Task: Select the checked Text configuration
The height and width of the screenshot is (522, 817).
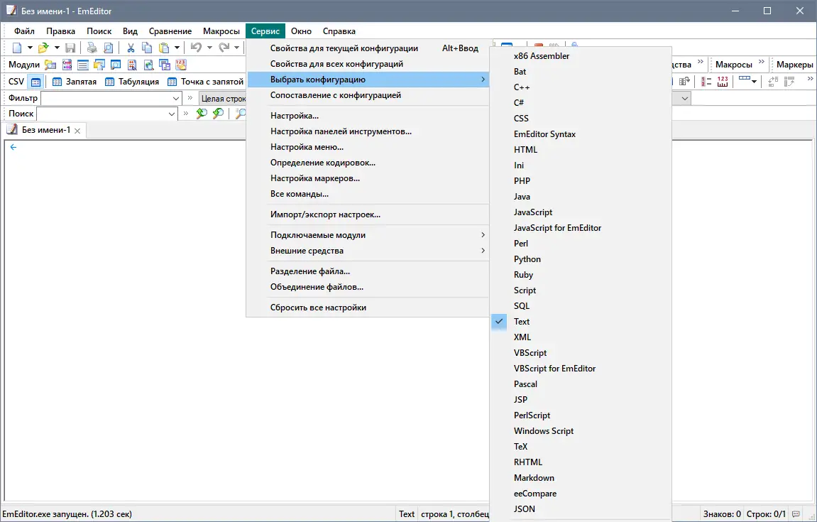Action: (522, 321)
